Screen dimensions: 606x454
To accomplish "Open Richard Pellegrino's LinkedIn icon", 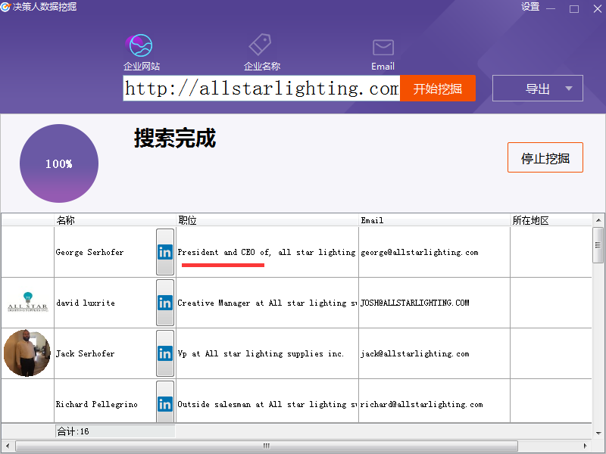I will pos(165,403).
